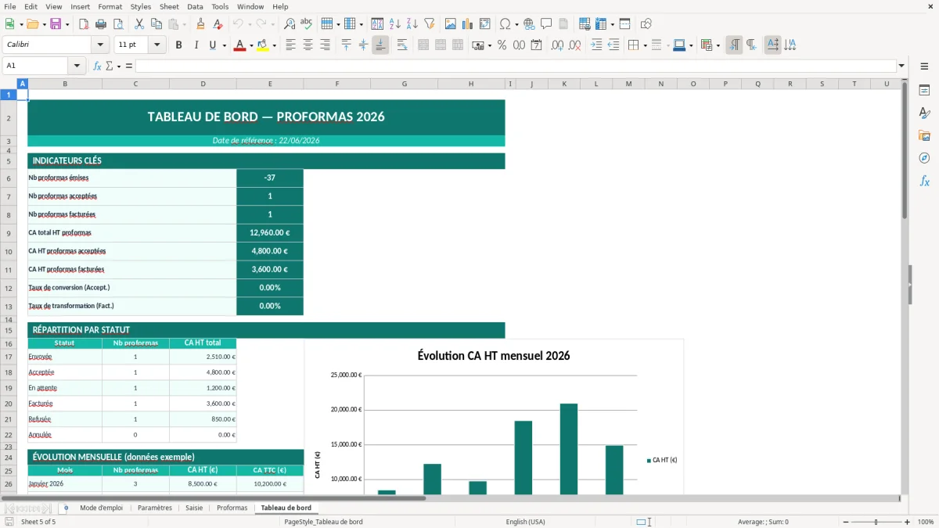The height and width of the screenshot is (528, 939).
Task: Apply yellow background color
Action: coord(263,45)
